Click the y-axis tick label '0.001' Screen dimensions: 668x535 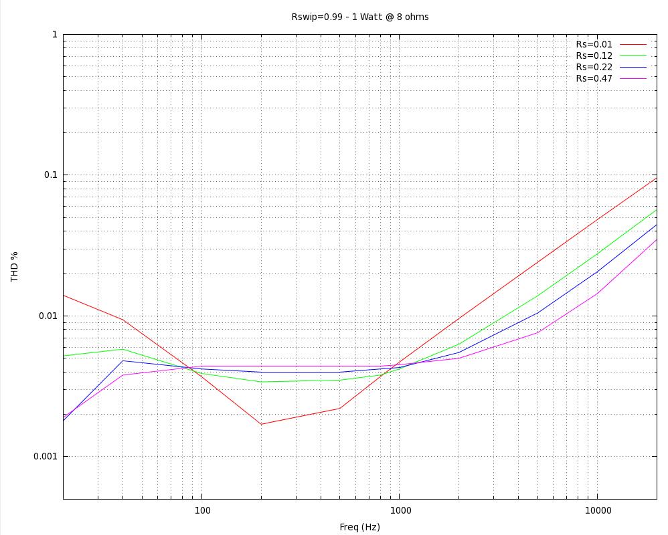point(46,457)
